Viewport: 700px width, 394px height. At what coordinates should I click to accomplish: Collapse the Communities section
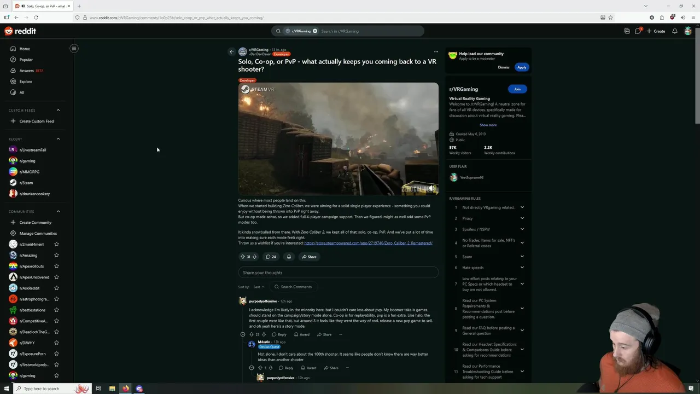pos(58,211)
